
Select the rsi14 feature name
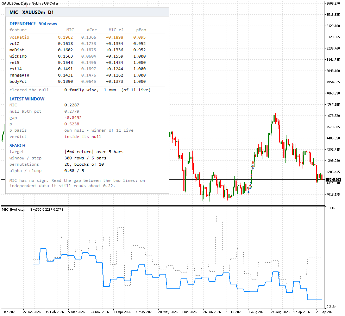[x=15, y=69]
